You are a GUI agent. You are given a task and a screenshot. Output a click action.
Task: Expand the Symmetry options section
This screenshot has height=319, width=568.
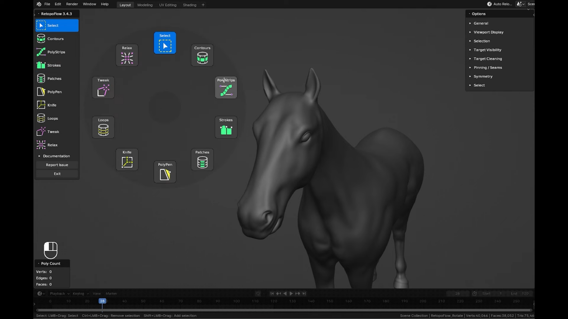tap(483, 76)
